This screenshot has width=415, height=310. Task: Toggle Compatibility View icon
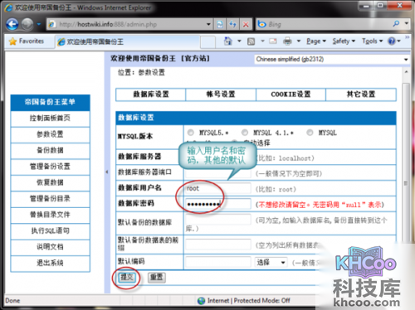coord(220,24)
